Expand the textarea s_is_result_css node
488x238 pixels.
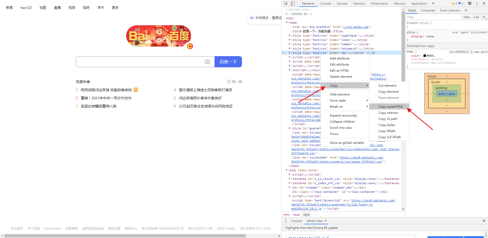tap(289, 179)
